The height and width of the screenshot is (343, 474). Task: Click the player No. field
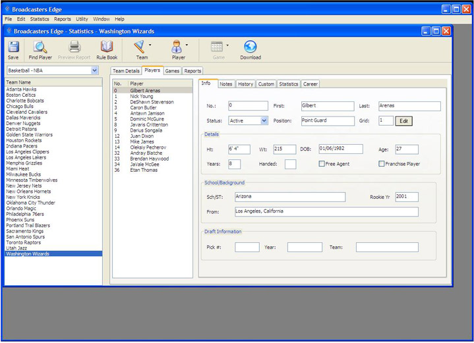point(248,106)
